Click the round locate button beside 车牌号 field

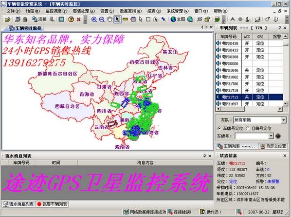278,136
